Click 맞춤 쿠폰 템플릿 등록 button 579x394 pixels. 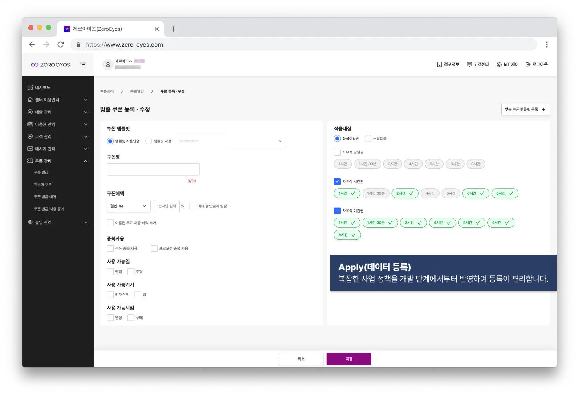pyautogui.click(x=526, y=109)
